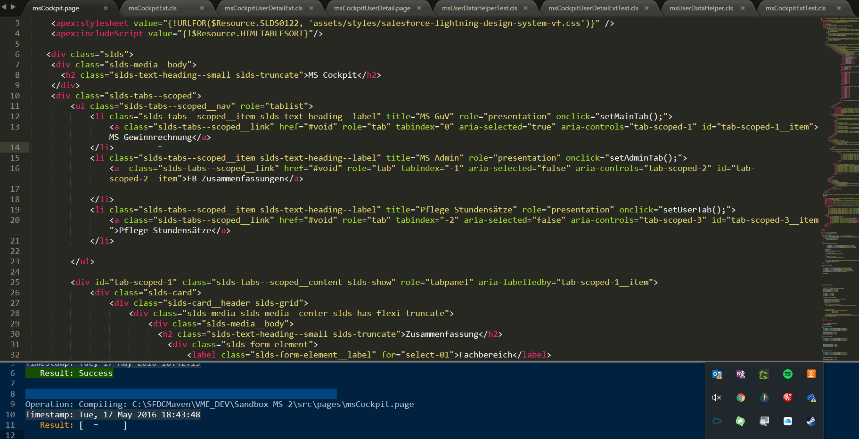Image resolution: width=859 pixels, height=439 pixels.
Task: Open the Outlook tray icon
Action: (717, 374)
